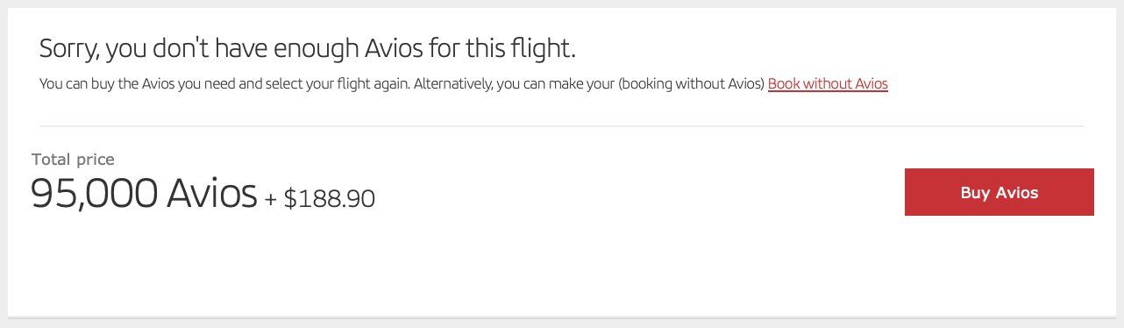The image size is (1124, 328).
Task: Click the plus sign before $188.90
Action: coord(270,200)
